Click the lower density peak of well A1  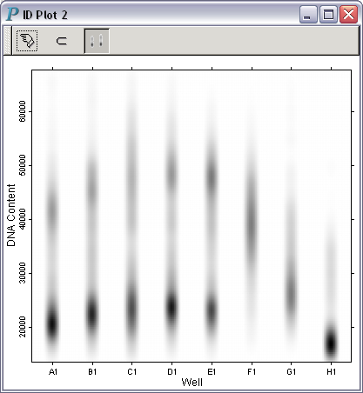[x=52, y=324]
